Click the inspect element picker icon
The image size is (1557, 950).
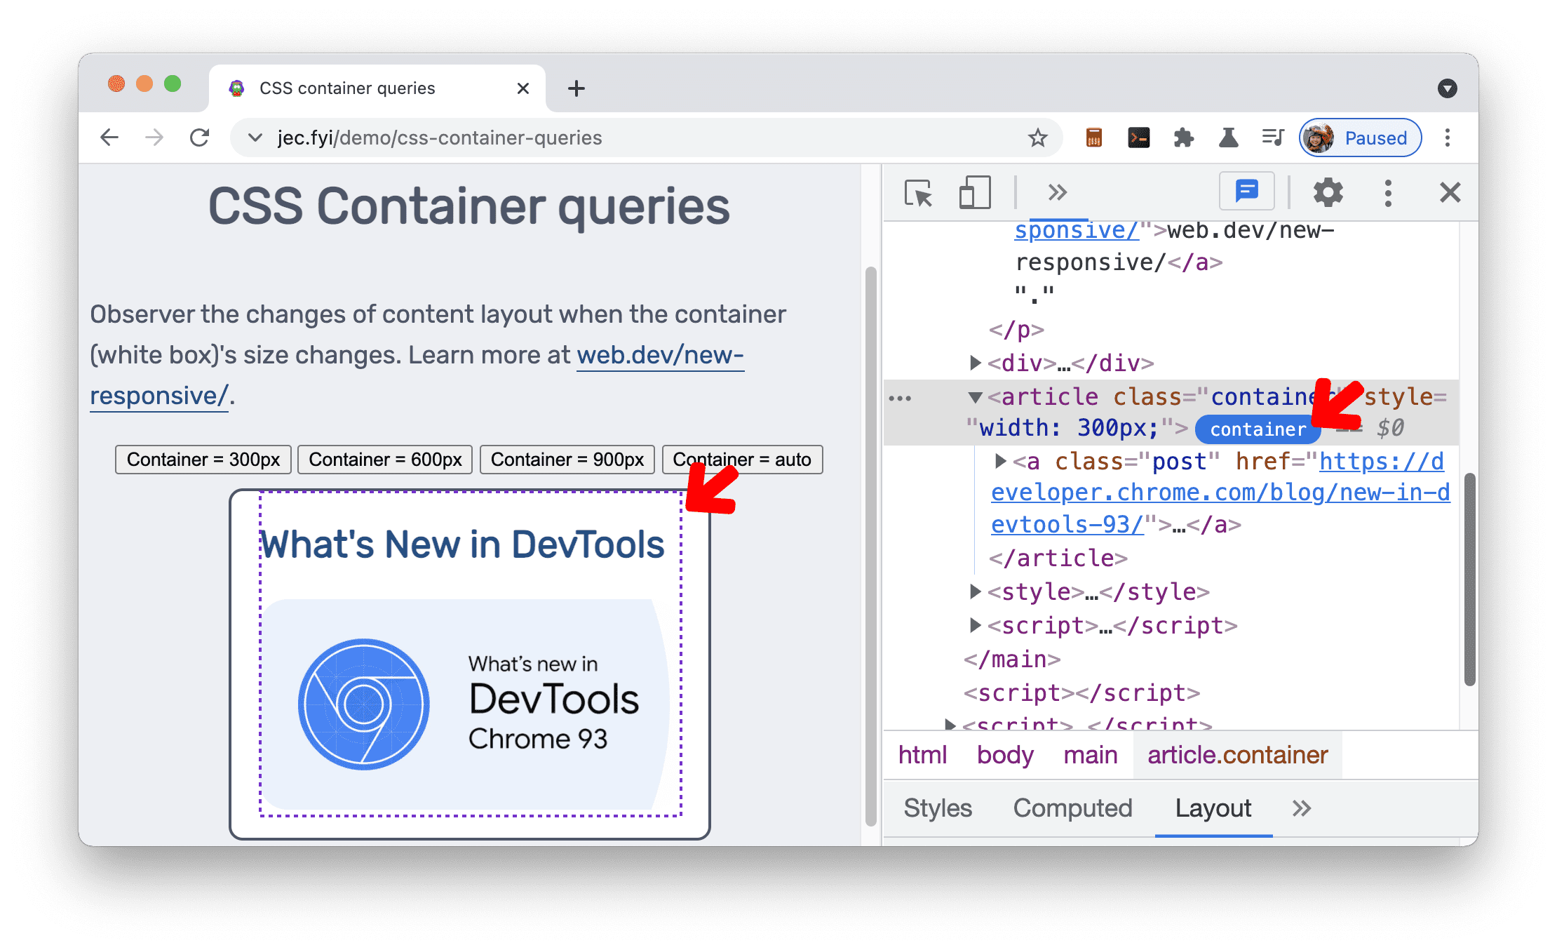[917, 194]
